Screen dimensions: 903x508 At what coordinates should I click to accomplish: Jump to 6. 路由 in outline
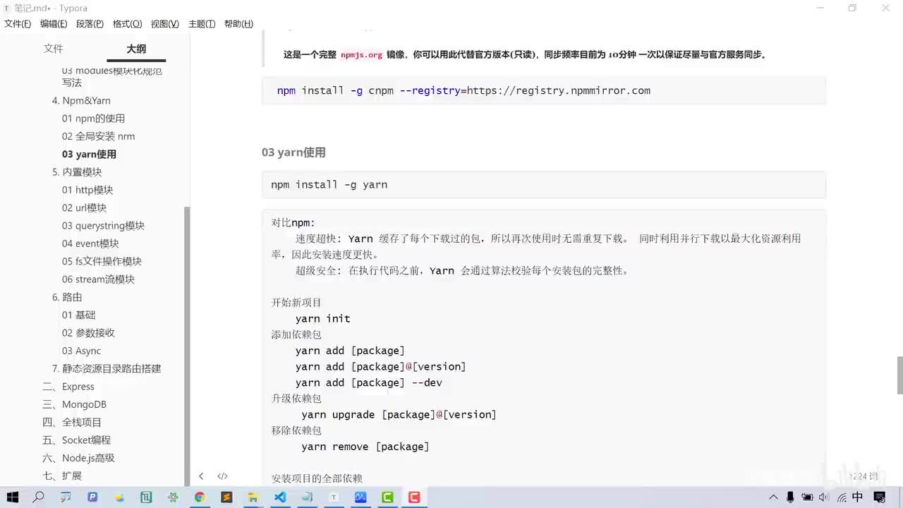point(67,297)
